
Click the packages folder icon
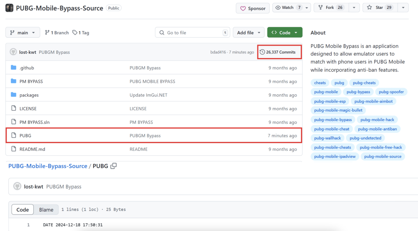[14, 94]
